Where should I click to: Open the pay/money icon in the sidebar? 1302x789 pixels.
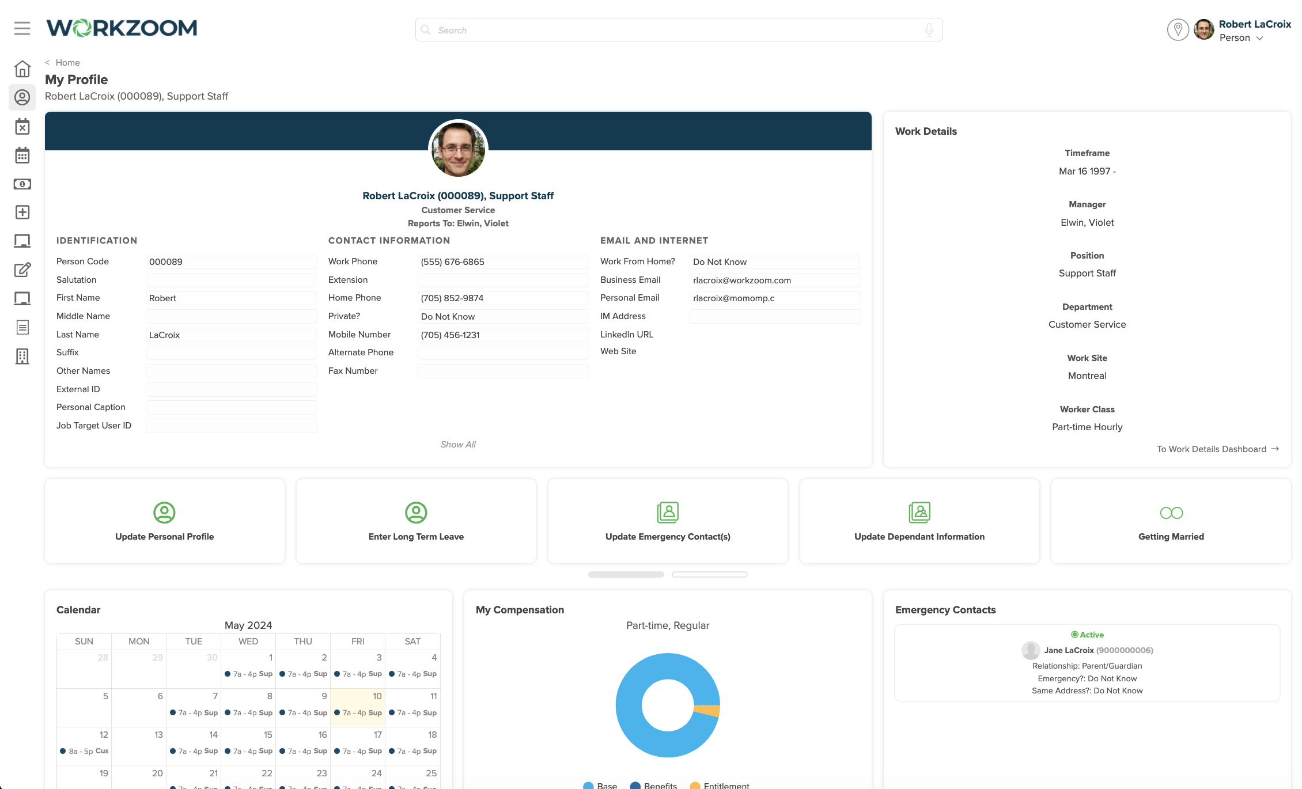[22, 184]
